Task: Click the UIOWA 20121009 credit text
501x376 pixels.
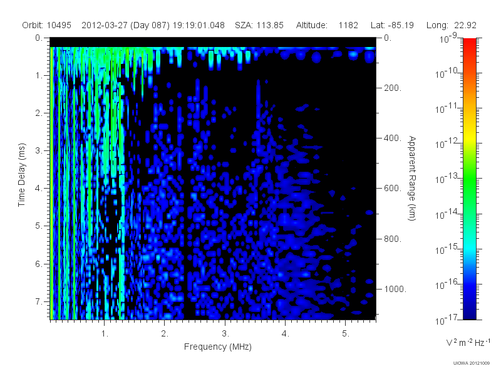Action: (x=472, y=363)
